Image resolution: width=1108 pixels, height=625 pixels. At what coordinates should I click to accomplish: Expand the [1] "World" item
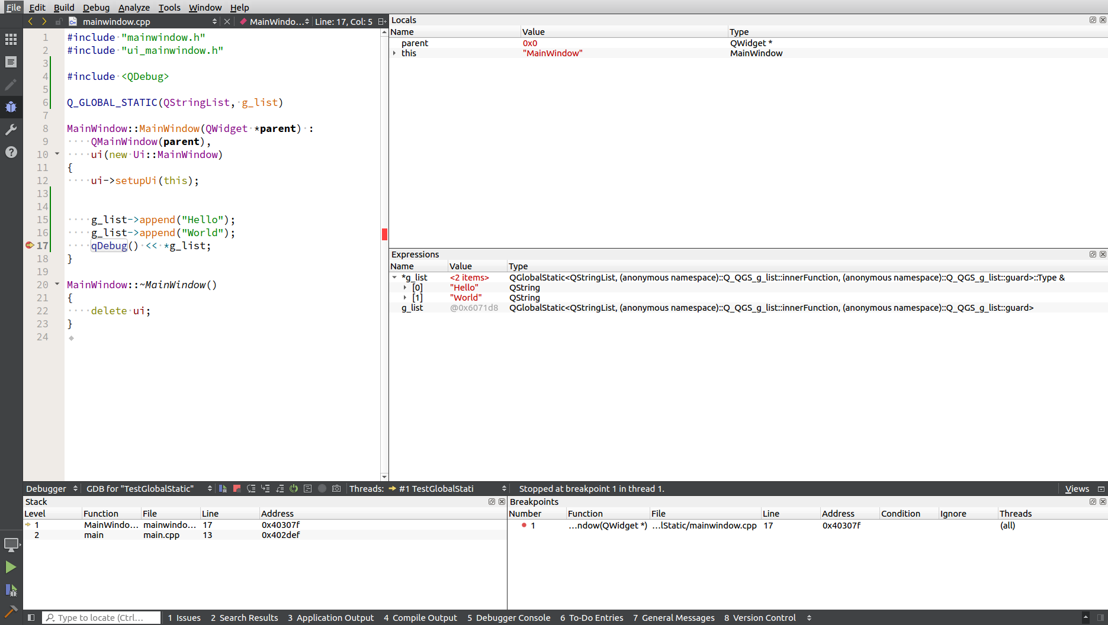click(x=405, y=298)
